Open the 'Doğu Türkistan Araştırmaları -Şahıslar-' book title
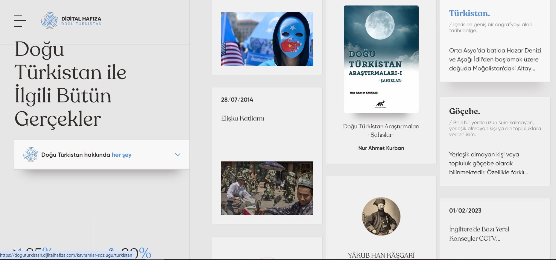556x260 pixels. click(381, 130)
